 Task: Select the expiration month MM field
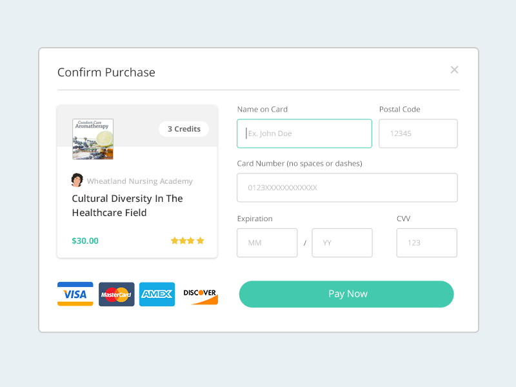pos(267,243)
